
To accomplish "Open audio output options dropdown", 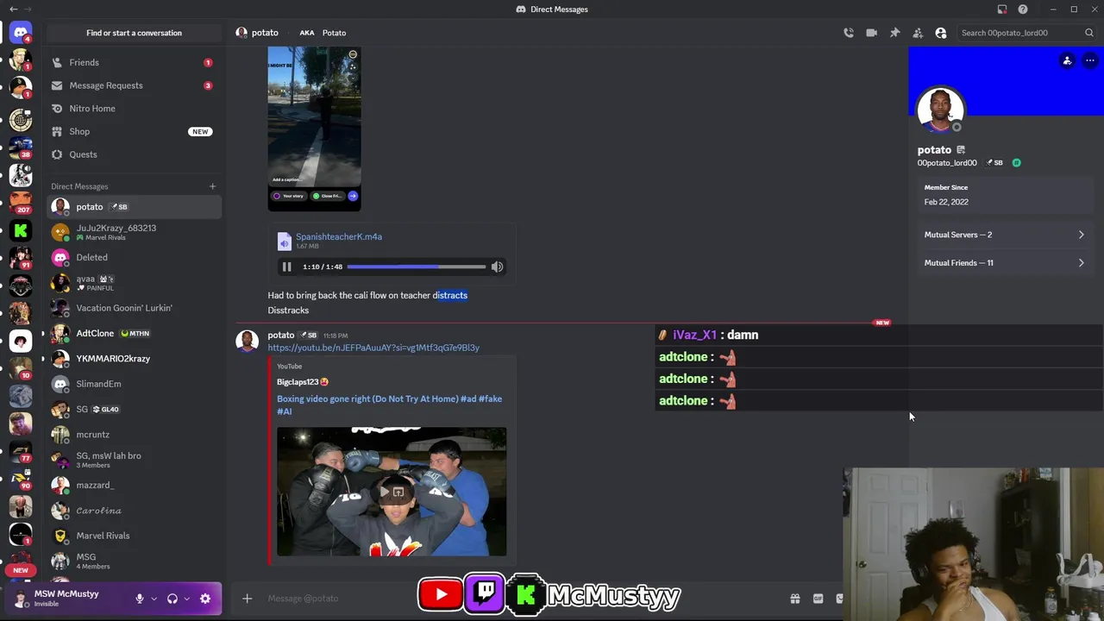I will coord(186,599).
